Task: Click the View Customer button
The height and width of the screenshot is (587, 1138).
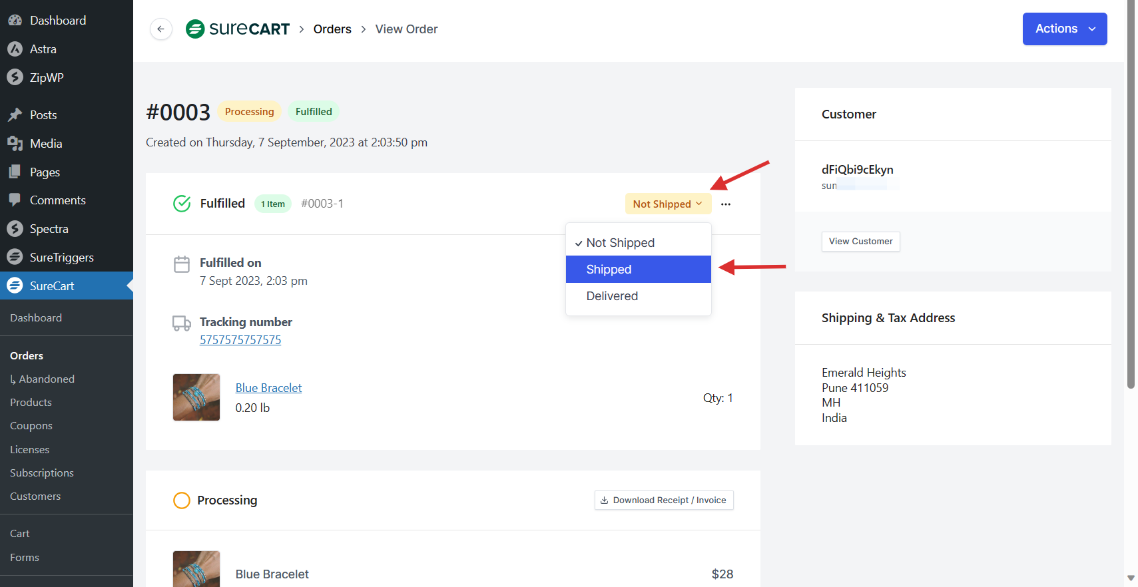Action: 860,242
